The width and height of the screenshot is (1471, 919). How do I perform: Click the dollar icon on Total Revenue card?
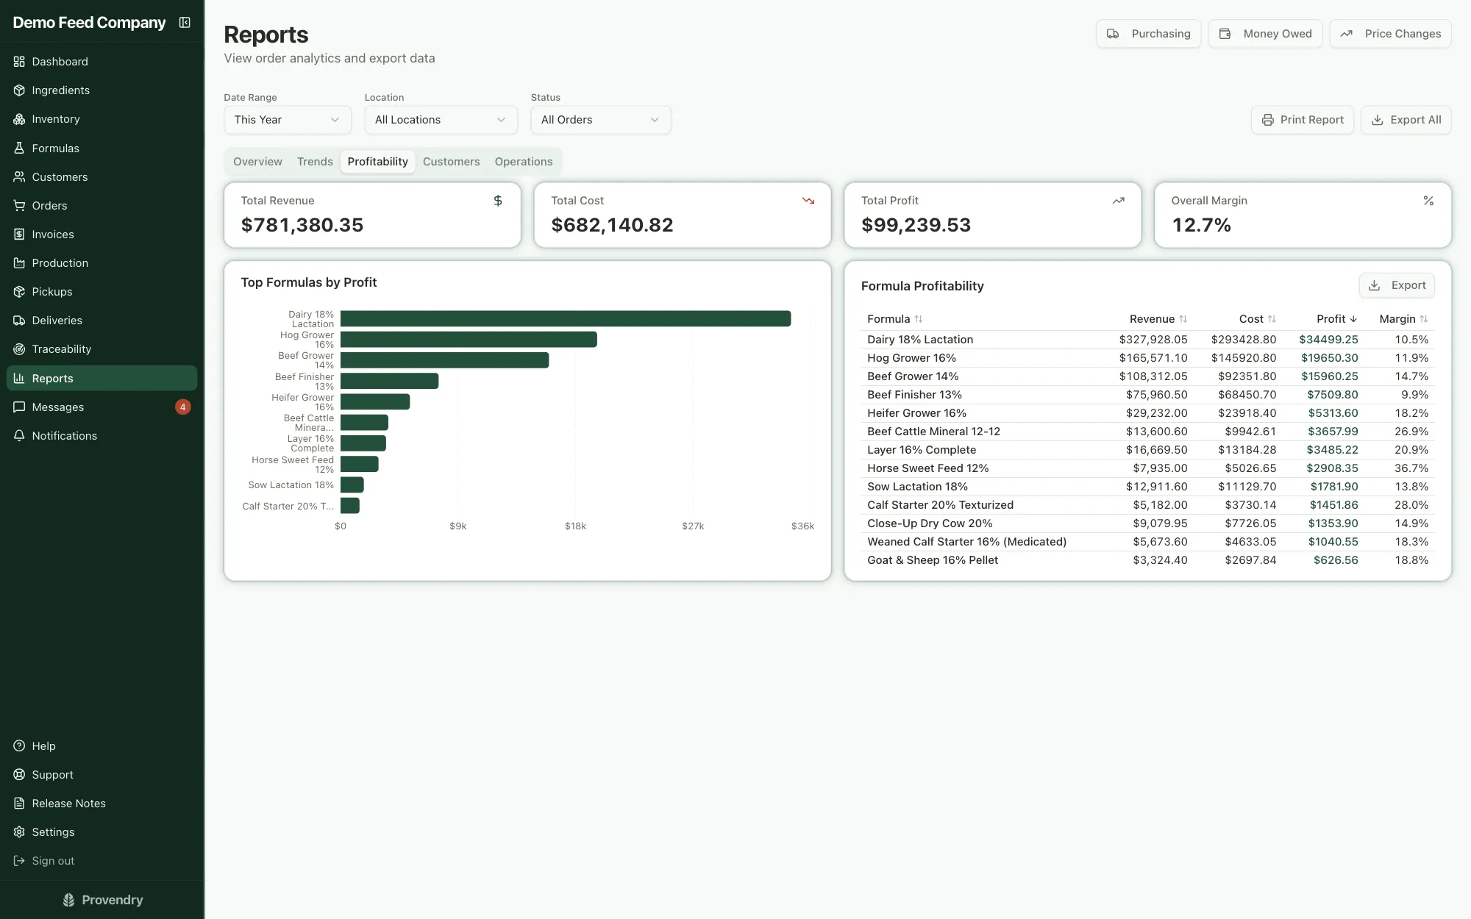coord(498,201)
